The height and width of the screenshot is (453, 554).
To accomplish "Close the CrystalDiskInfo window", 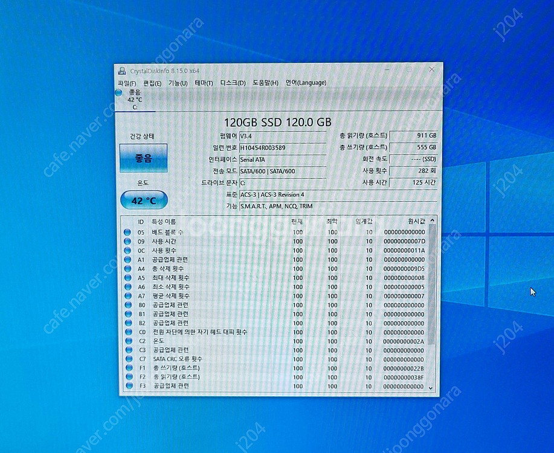I will click(431, 69).
